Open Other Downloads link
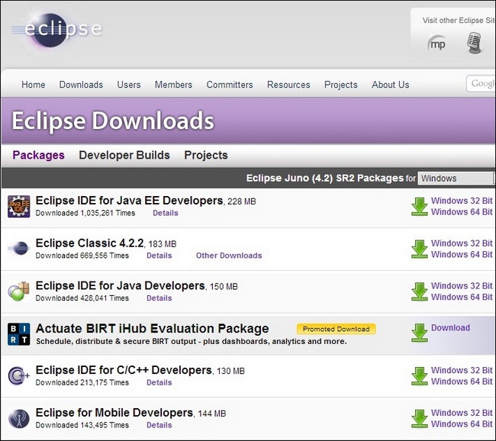496x441 pixels. pyautogui.click(x=229, y=256)
